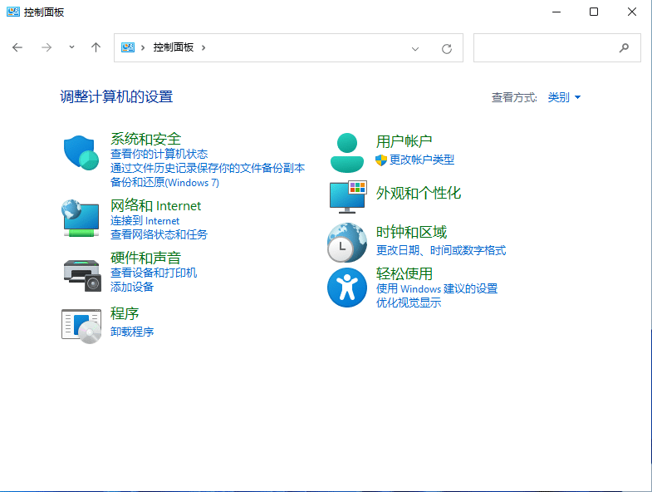This screenshot has width=652, height=492.
Task: Click the Network and Internet globe icon
Action: (81, 218)
